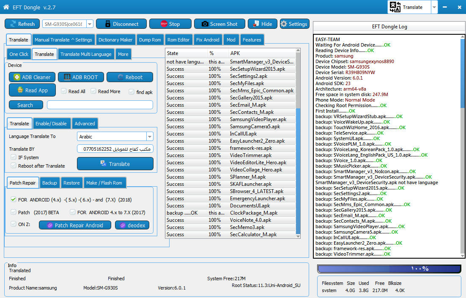The width and height of the screenshot is (466, 298).
Task: Open the Advanced tab
Action: pos(85,124)
